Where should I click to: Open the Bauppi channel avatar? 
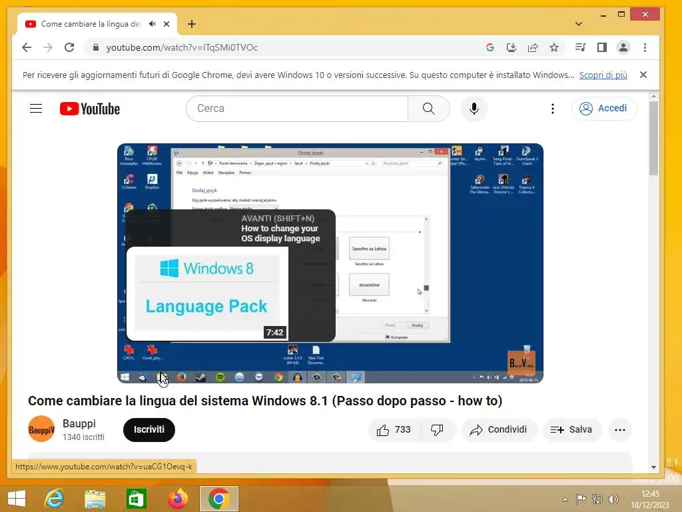tap(41, 429)
